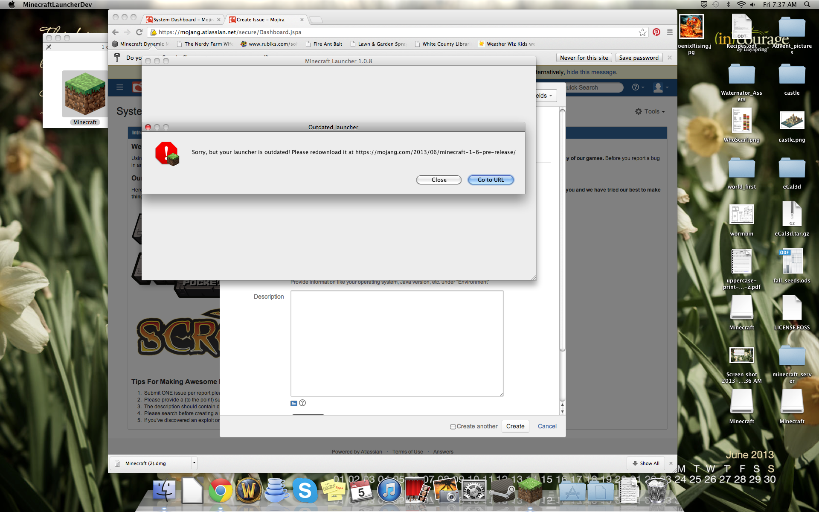Close the Outdated launcher dialog via Close button
The height and width of the screenshot is (512, 819).
click(439, 180)
